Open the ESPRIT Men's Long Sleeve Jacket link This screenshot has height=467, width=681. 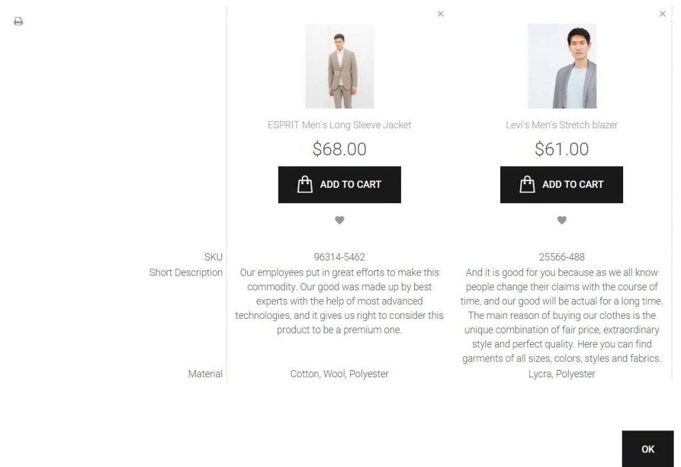click(x=339, y=125)
